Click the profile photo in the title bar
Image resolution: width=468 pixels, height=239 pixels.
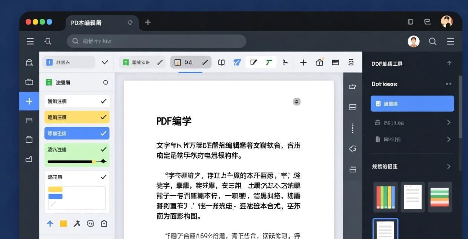pos(447,22)
